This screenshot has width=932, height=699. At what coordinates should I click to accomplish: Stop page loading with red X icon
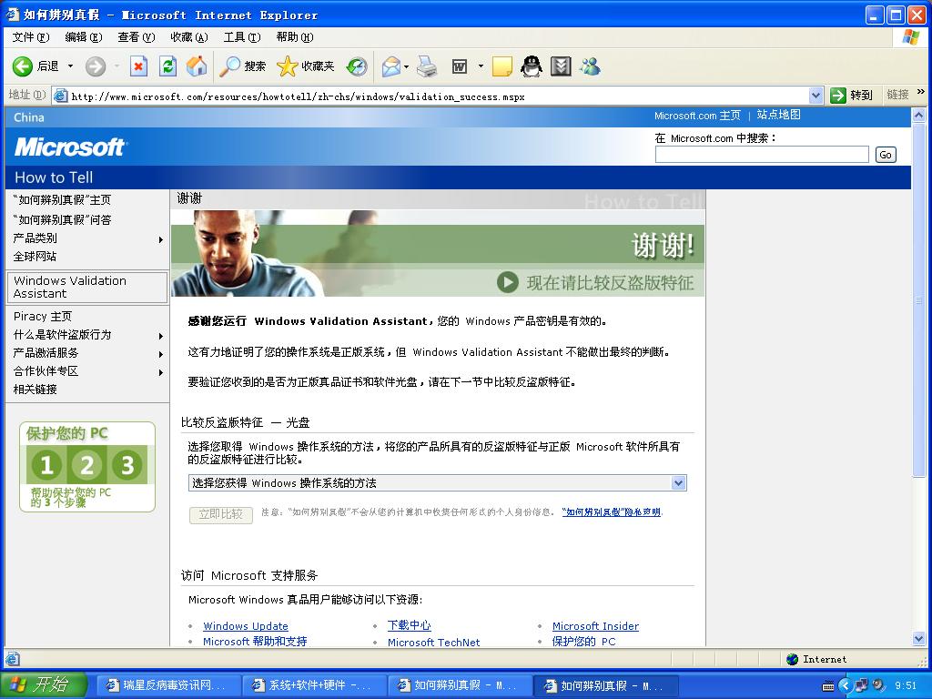coord(138,66)
